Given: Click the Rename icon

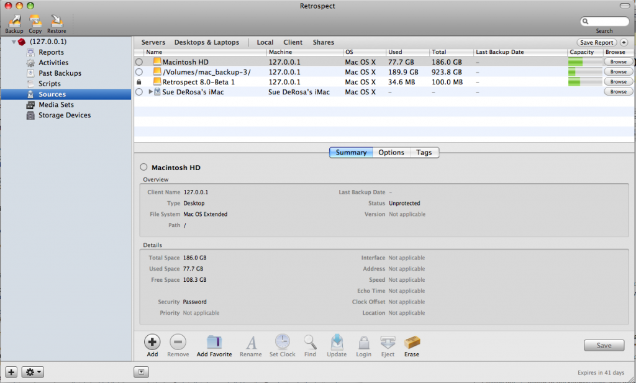Looking at the screenshot, I should point(251,343).
